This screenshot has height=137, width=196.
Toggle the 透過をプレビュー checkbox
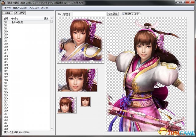pos(123,14)
